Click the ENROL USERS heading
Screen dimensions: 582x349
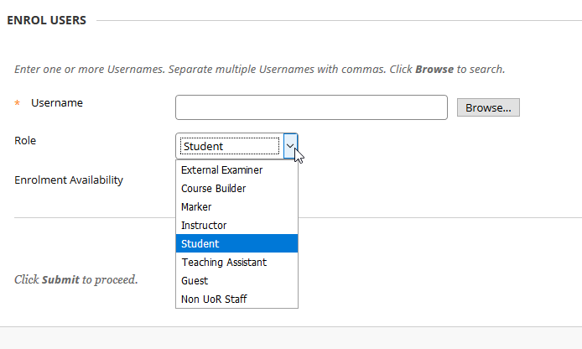[x=47, y=20]
